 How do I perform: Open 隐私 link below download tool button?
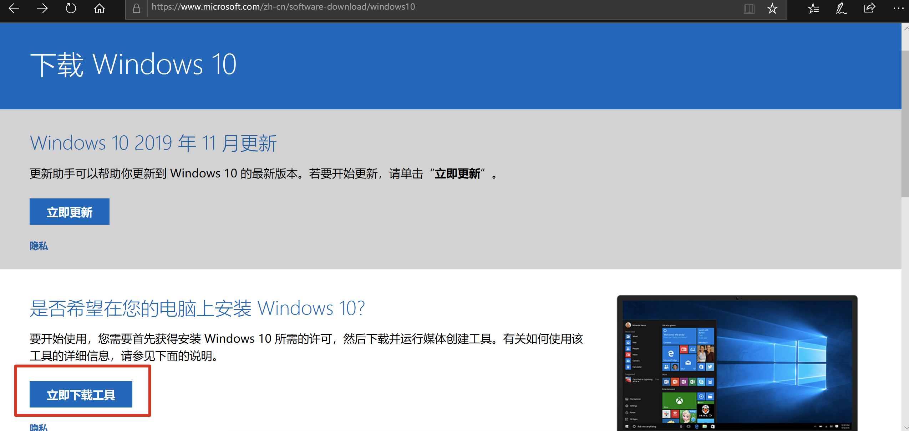click(39, 427)
